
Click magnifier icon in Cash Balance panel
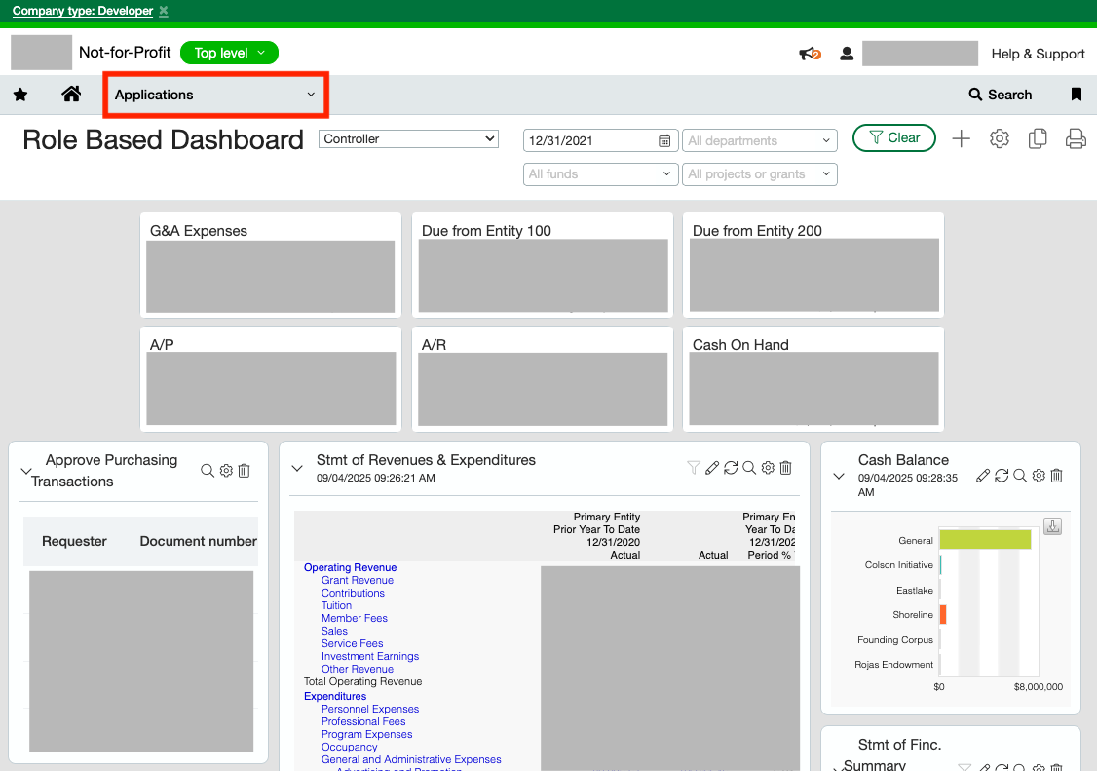tap(1020, 476)
